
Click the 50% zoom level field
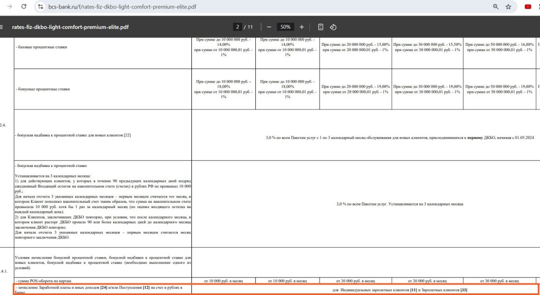(285, 27)
